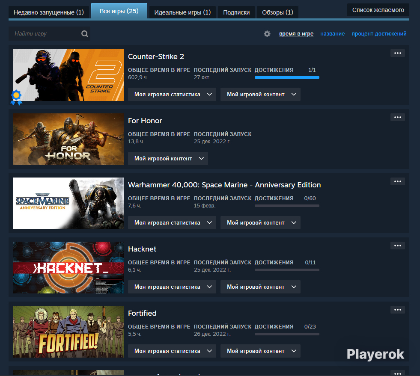The width and height of the screenshot is (420, 376).
Task: Click the 0/23 achievements count
Action: [x=310, y=327]
